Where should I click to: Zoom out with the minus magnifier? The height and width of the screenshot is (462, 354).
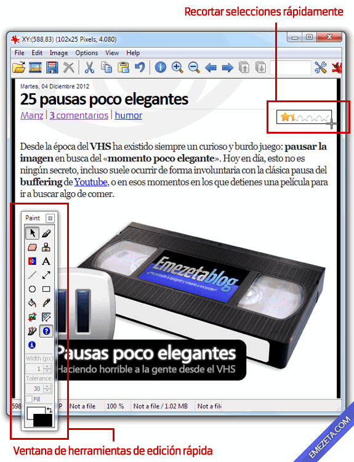point(194,68)
